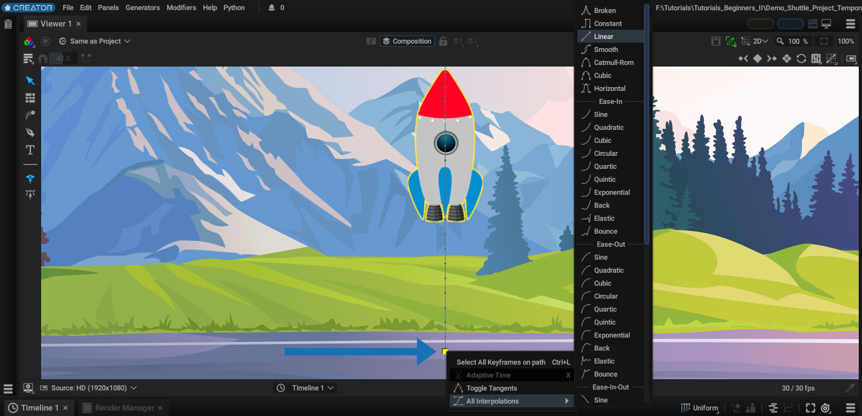Click the shape point edit tool
This screenshot has height=416, width=862.
30,115
